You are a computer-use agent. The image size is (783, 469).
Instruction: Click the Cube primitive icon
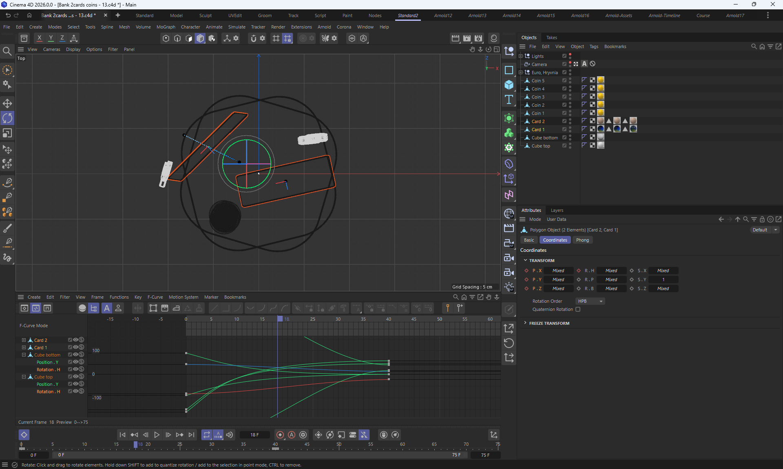(x=509, y=85)
